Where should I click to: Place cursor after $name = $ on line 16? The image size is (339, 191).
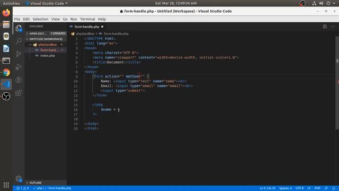click(120, 110)
